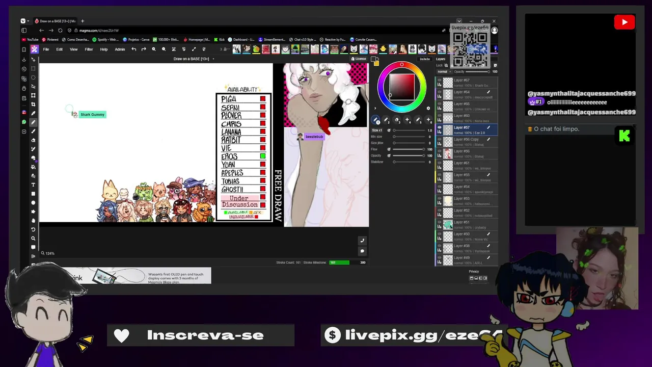The image size is (652, 367).
Task: Open the Spotify Web bookmark
Action: (x=105, y=39)
